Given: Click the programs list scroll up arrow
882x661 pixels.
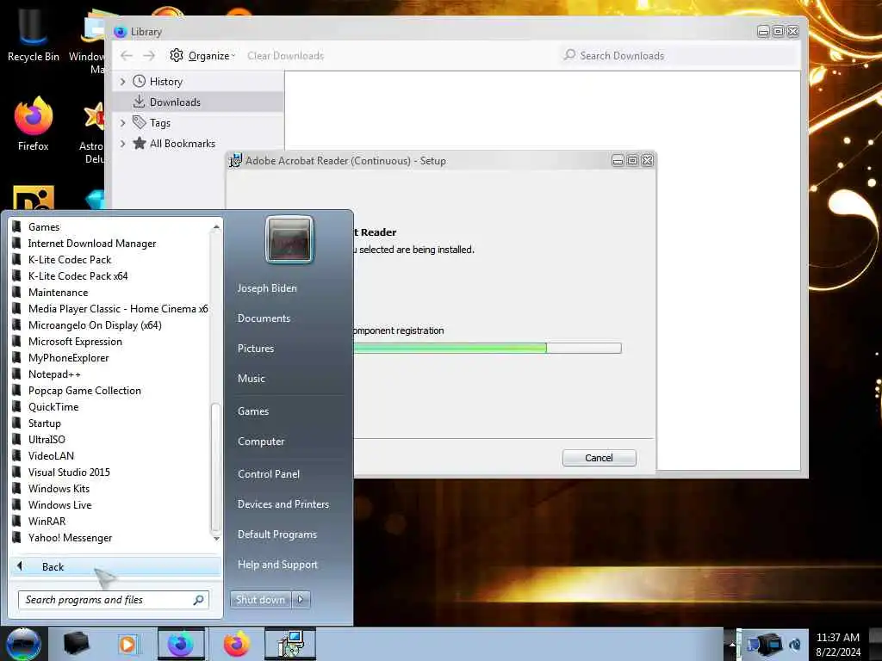Looking at the screenshot, I should click(216, 227).
